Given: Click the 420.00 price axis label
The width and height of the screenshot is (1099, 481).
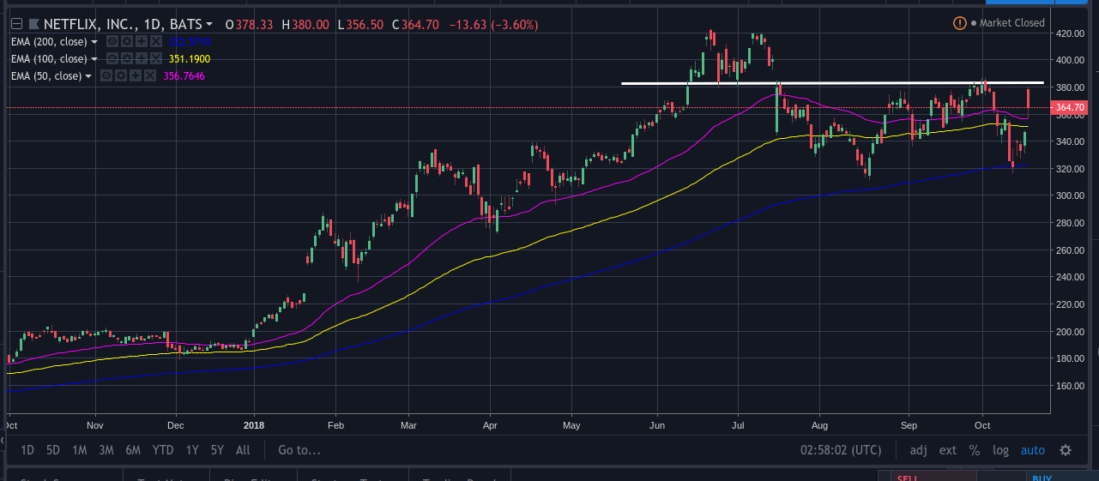Looking at the screenshot, I should point(1072,33).
